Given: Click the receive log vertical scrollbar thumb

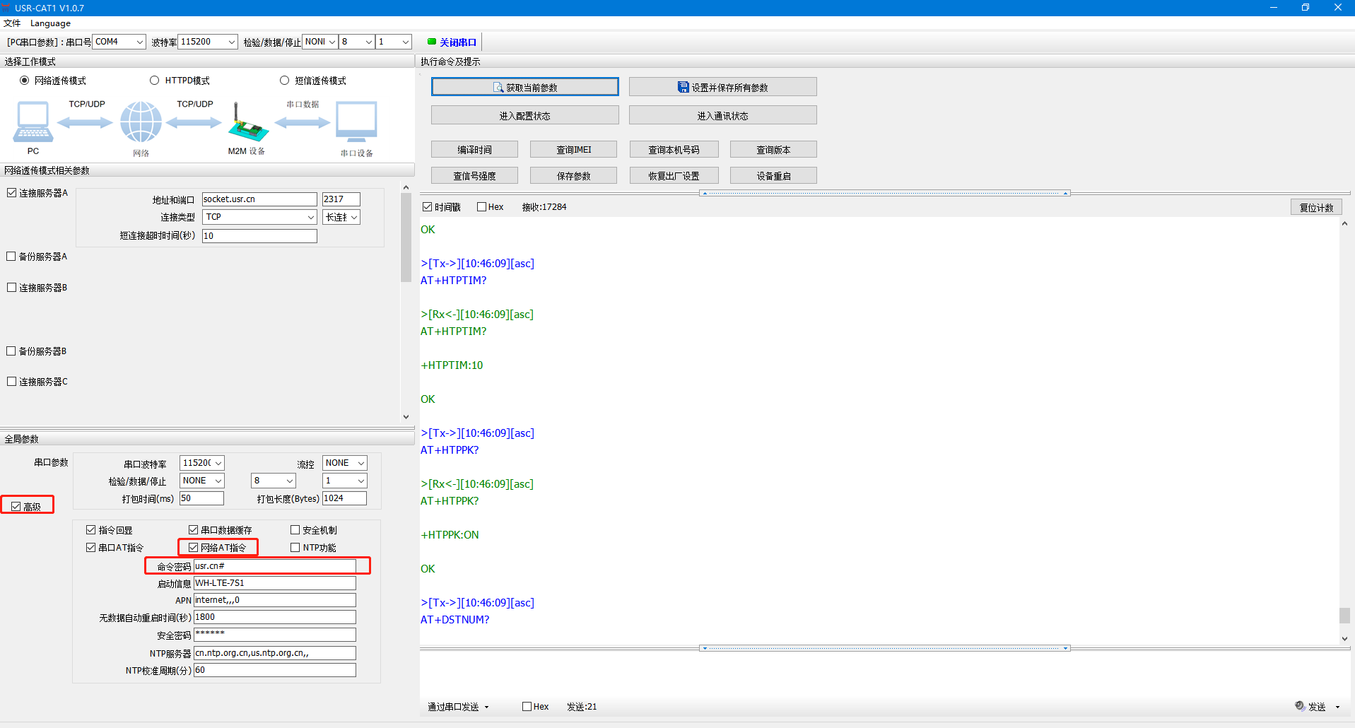Looking at the screenshot, I should pos(1344,615).
